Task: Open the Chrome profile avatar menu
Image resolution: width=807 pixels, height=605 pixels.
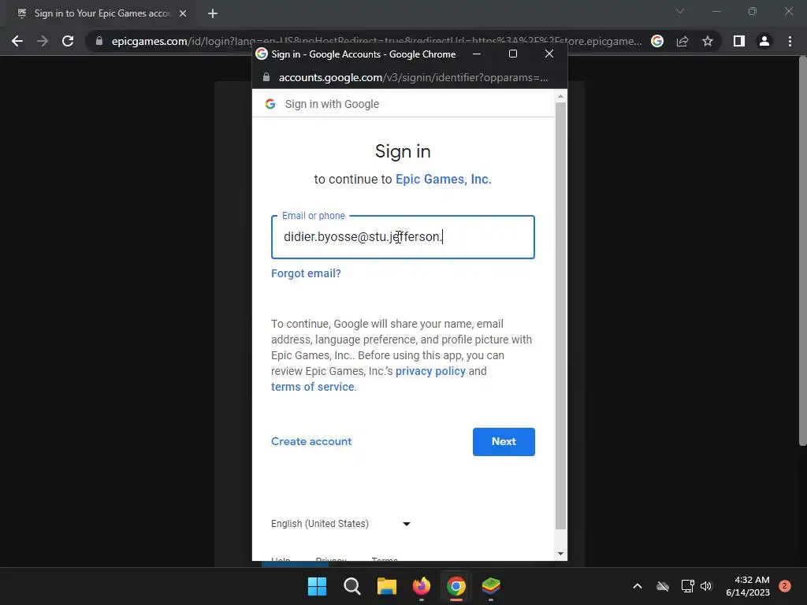Action: click(764, 41)
